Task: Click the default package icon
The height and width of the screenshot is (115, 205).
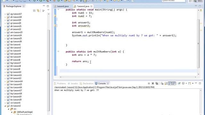Action: (15, 112)
